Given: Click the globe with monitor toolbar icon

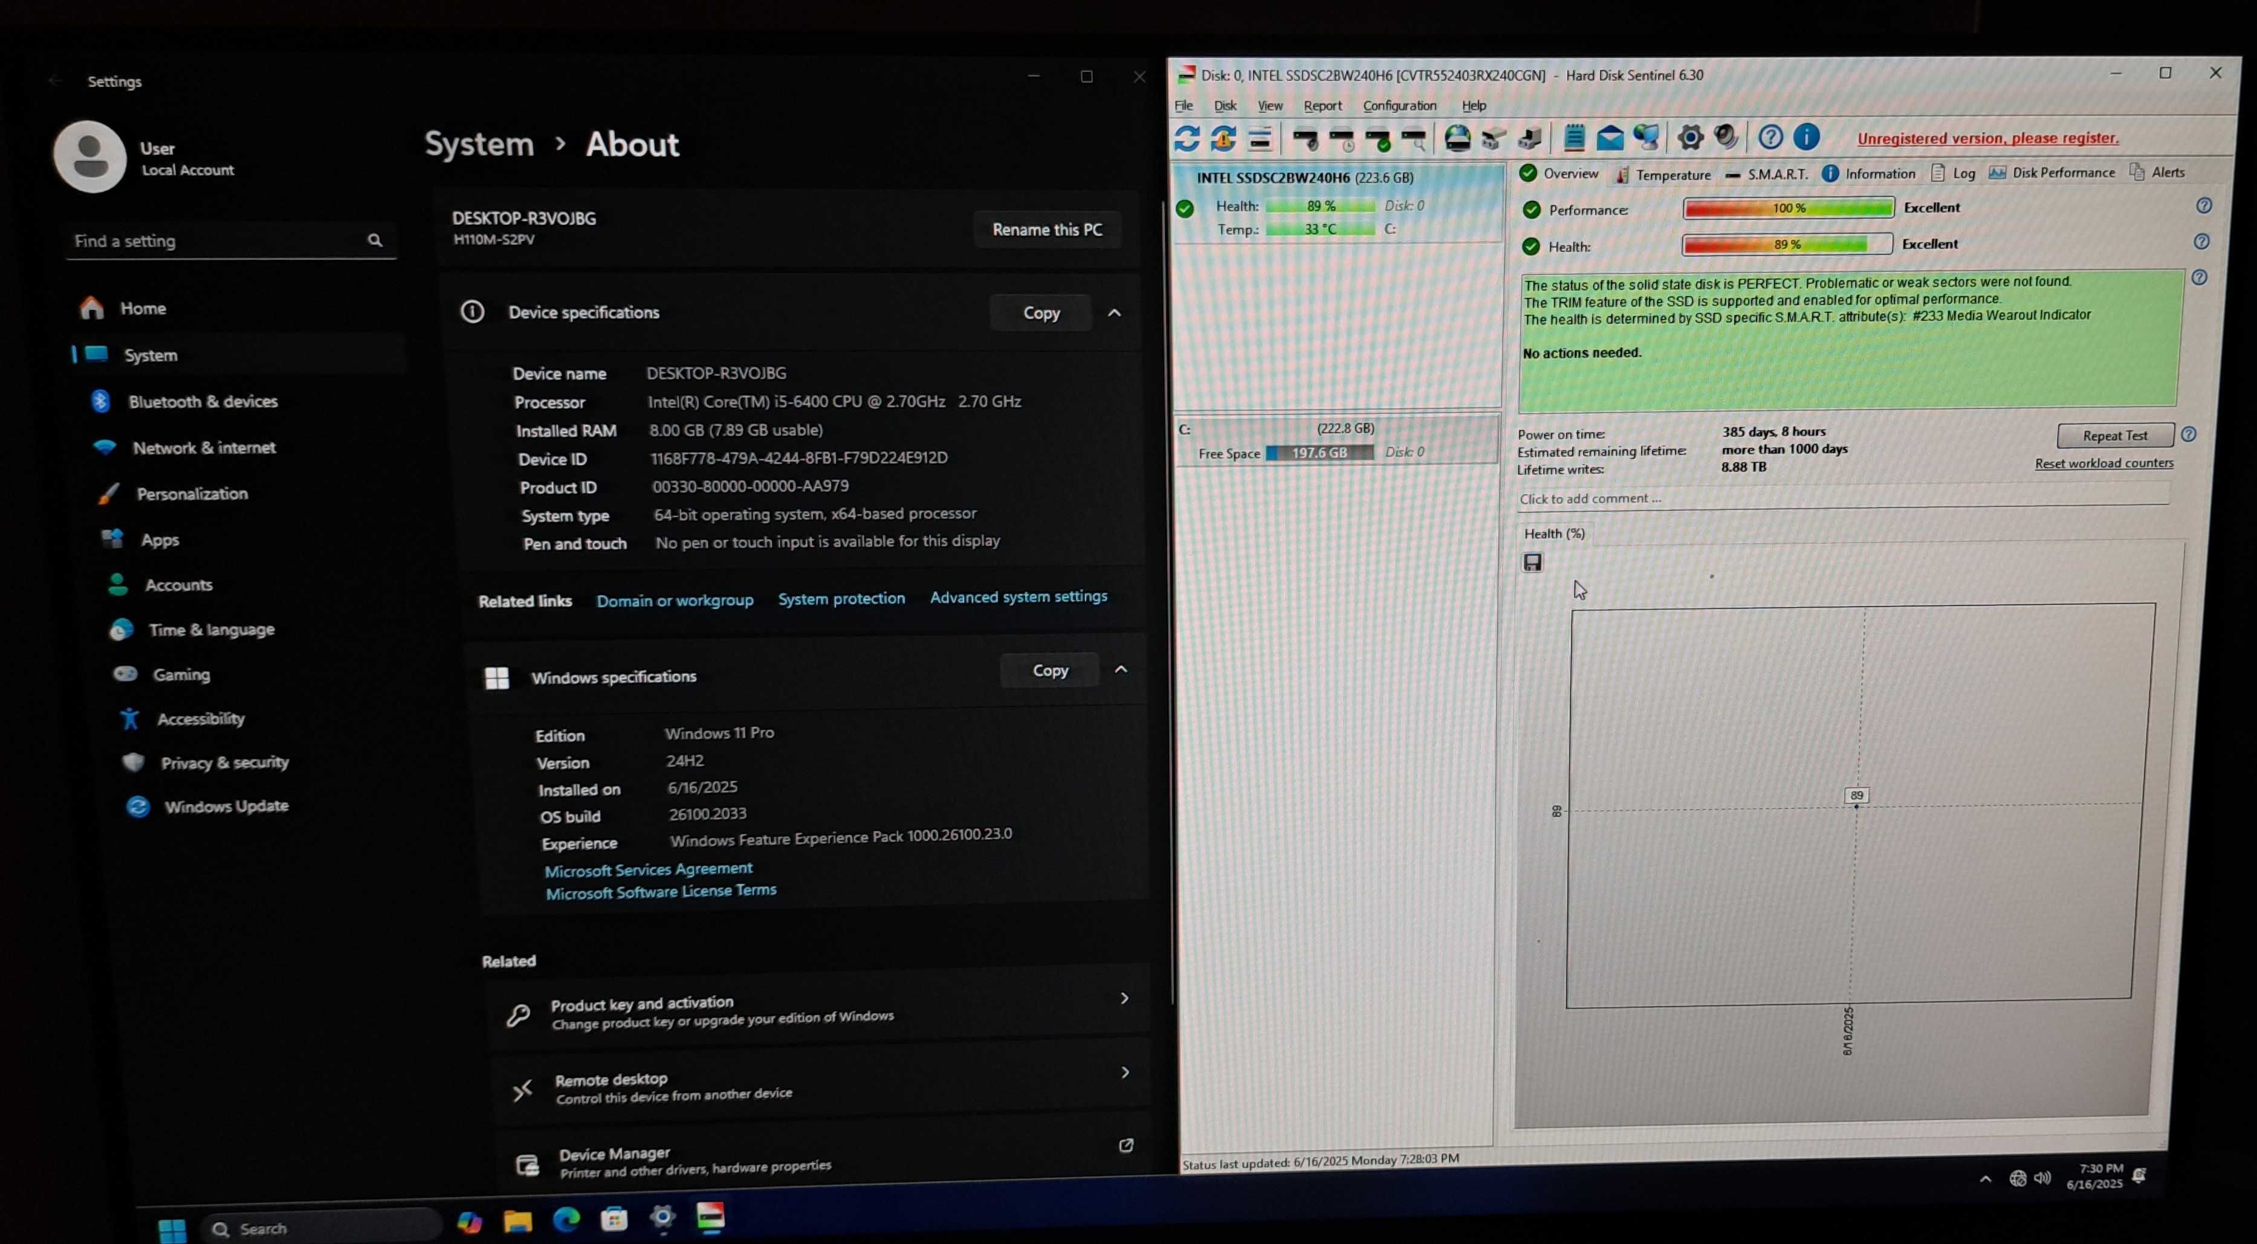Looking at the screenshot, I should point(1647,138).
